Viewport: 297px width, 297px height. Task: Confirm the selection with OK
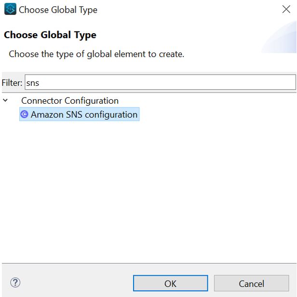point(170,283)
